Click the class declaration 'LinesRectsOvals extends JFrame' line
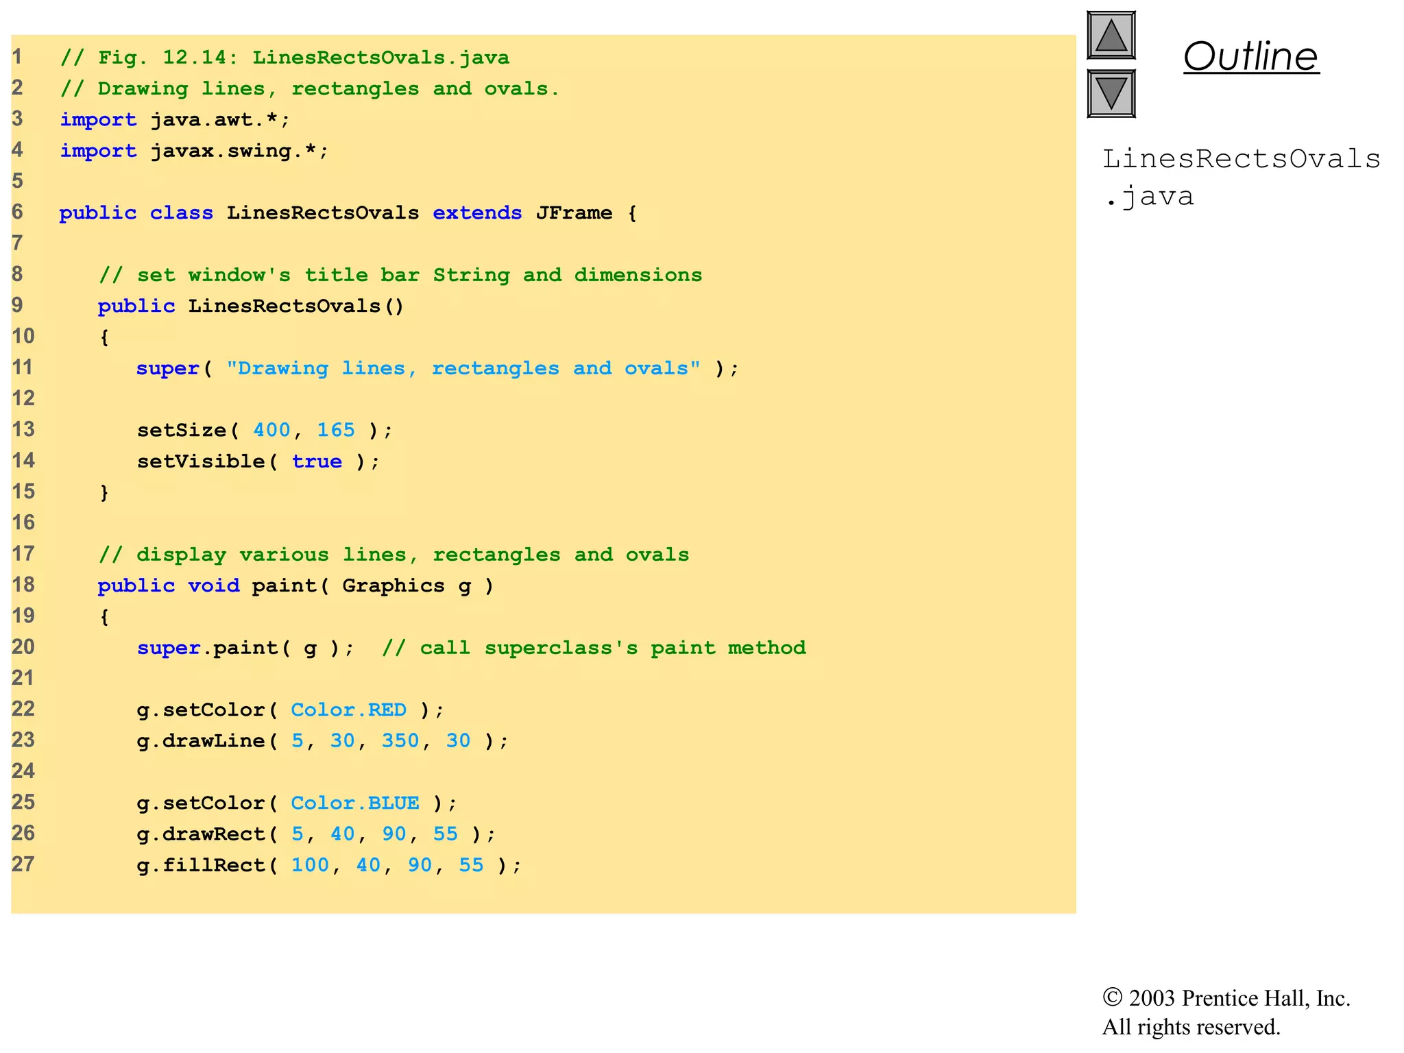The width and height of the screenshot is (1404, 1053). (348, 213)
